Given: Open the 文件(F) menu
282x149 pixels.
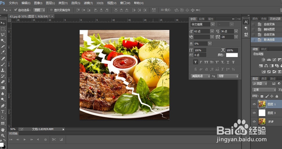Looking at the screenshot, I should (x=13, y=3).
